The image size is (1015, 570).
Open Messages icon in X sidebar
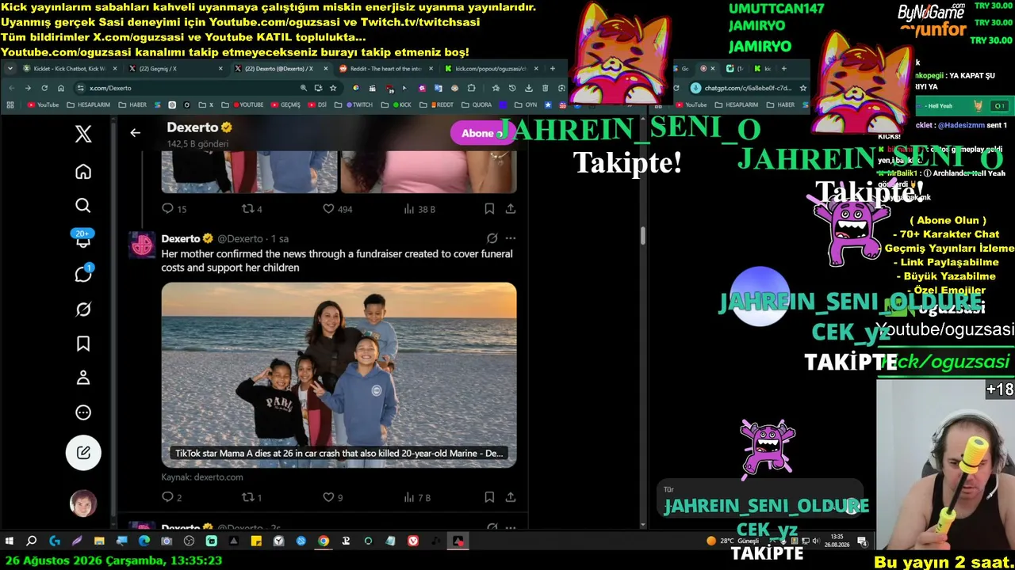[x=83, y=274]
